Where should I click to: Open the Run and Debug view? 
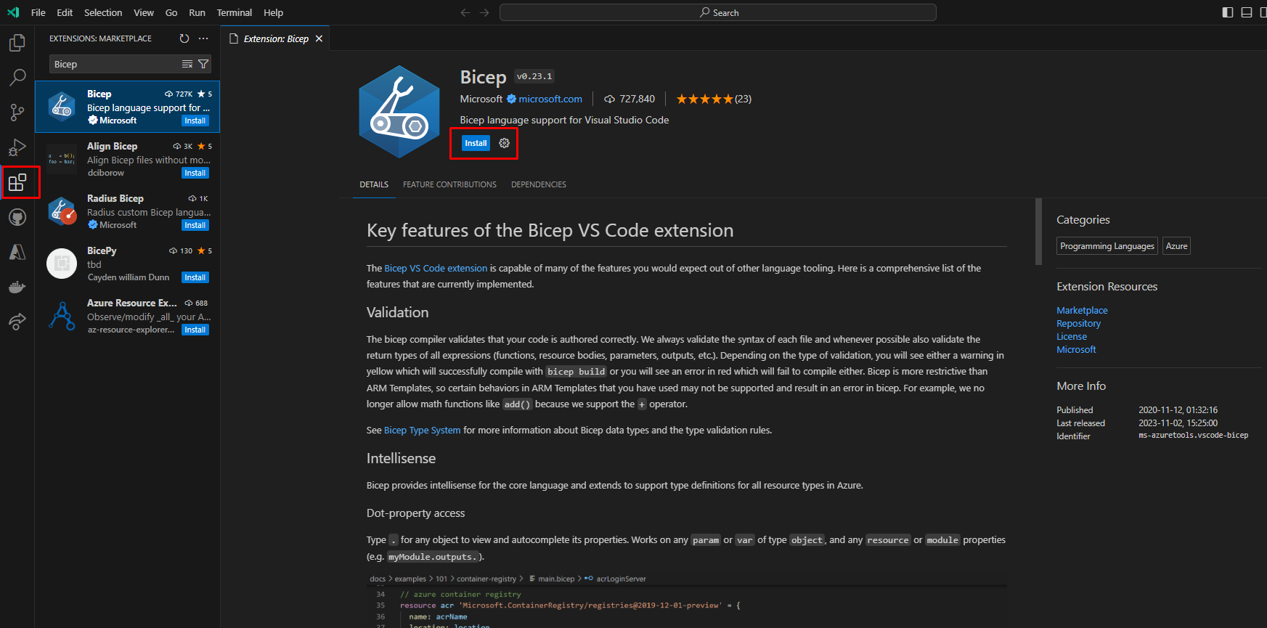[x=17, y=147]
